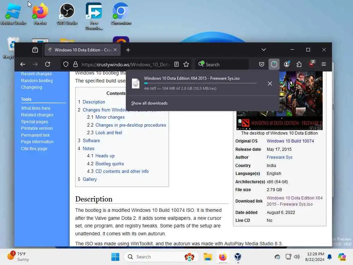Open the Chromium desktop shortcut

tap(121, 14)
